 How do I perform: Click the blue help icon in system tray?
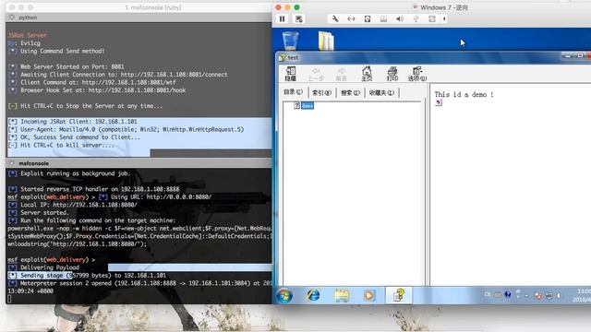pos(508,294)
